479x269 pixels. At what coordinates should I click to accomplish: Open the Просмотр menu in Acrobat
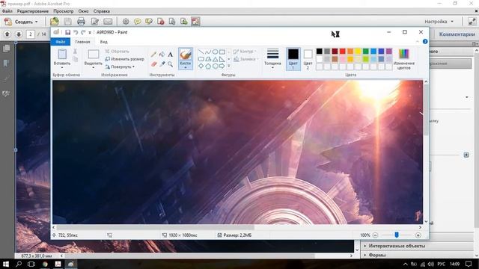(63, 11)
